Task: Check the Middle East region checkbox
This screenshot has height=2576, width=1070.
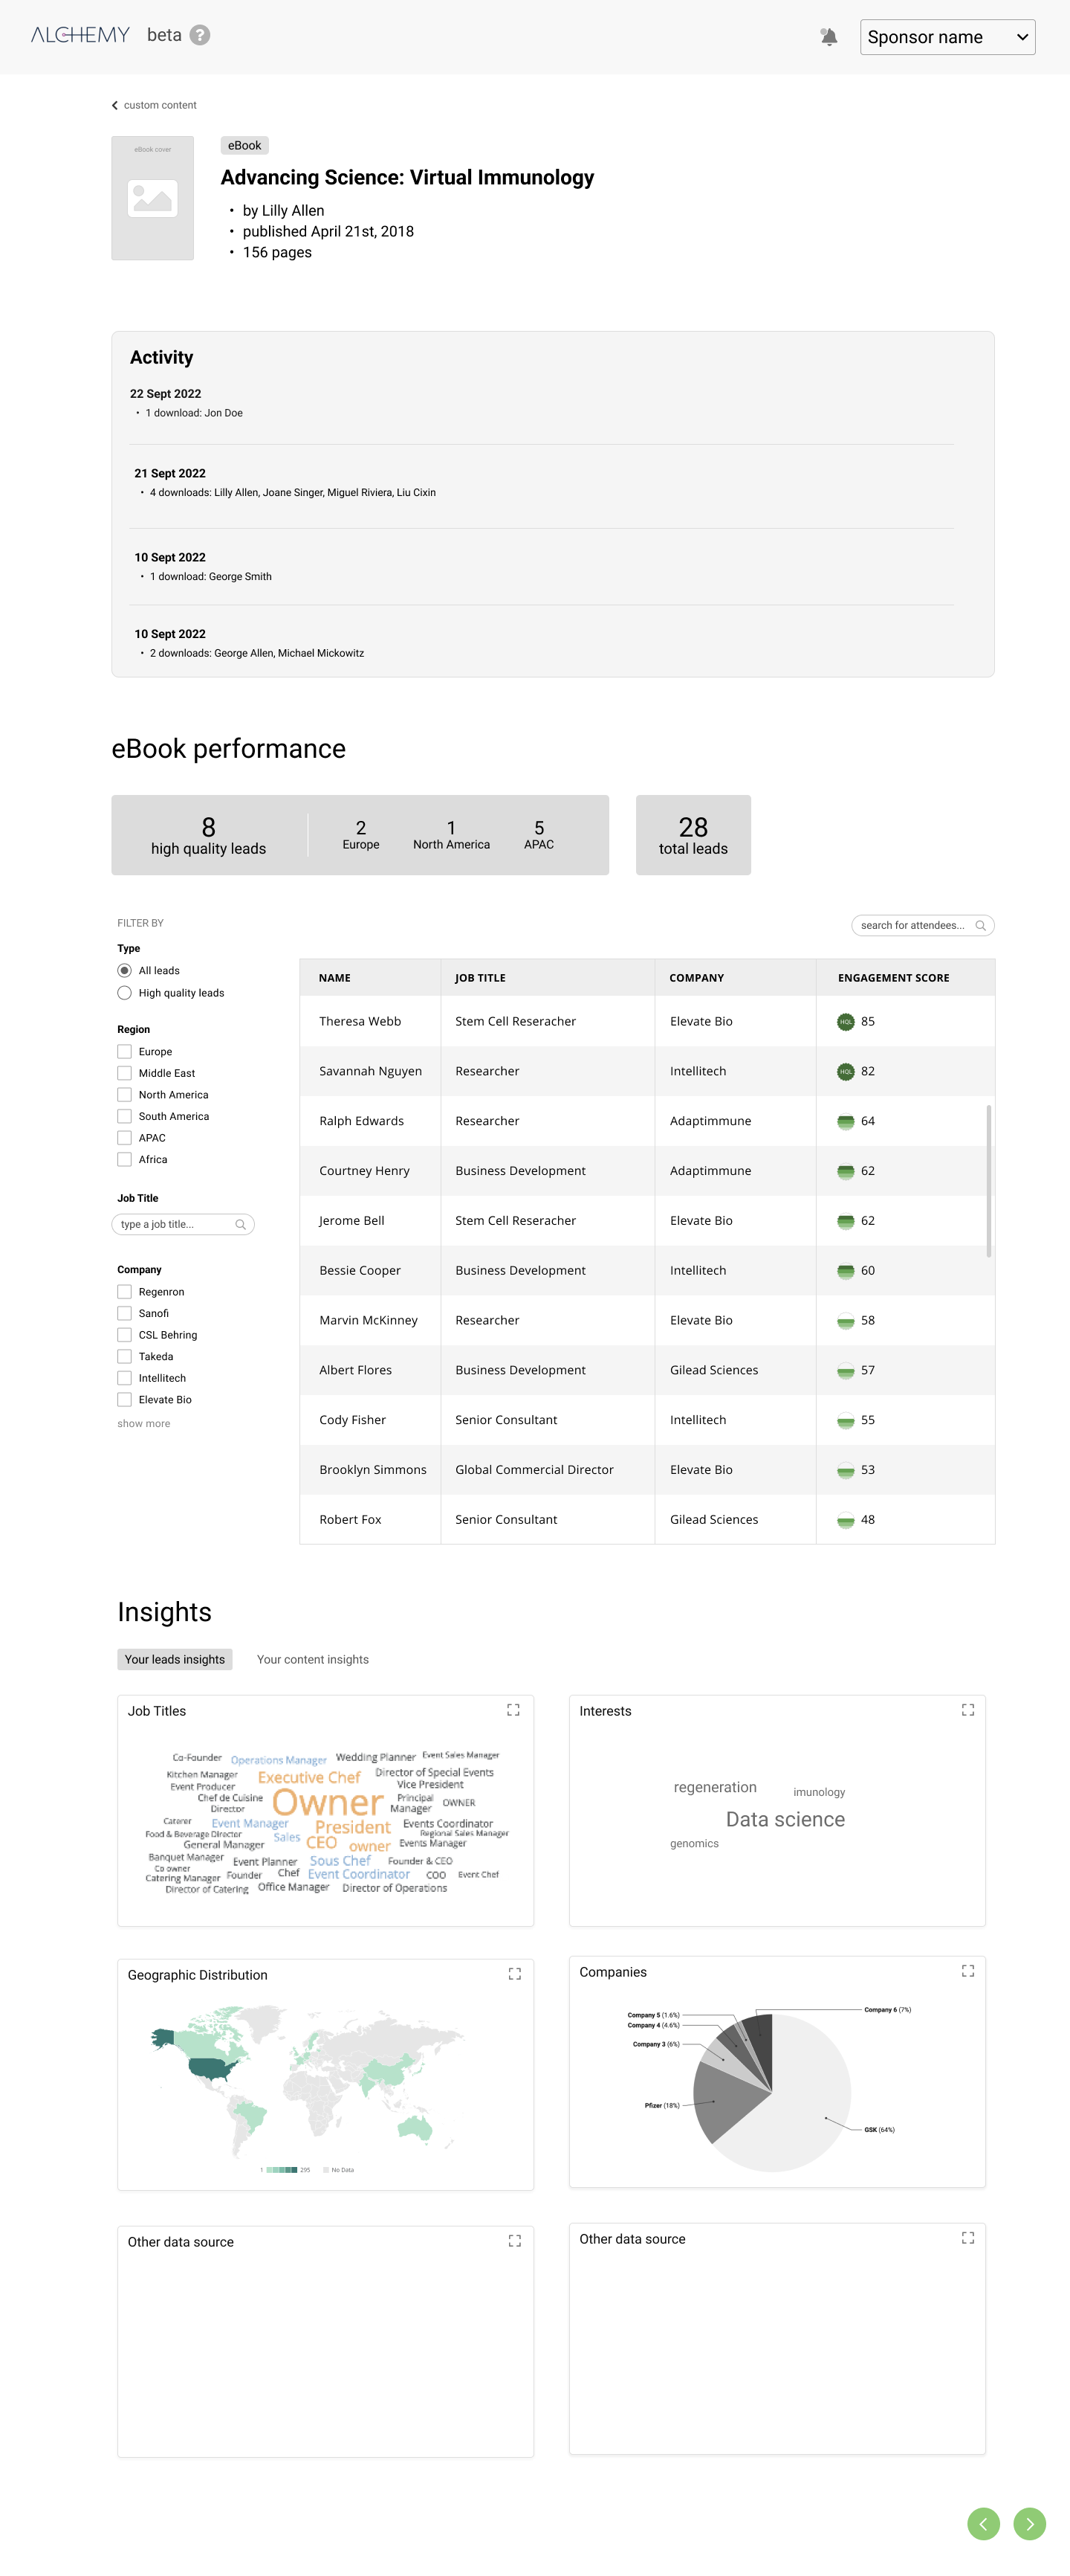Action: click(124, 1073)
